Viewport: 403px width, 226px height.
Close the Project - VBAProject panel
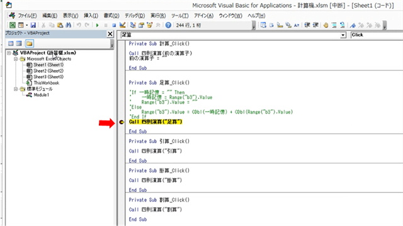(110, 34)
